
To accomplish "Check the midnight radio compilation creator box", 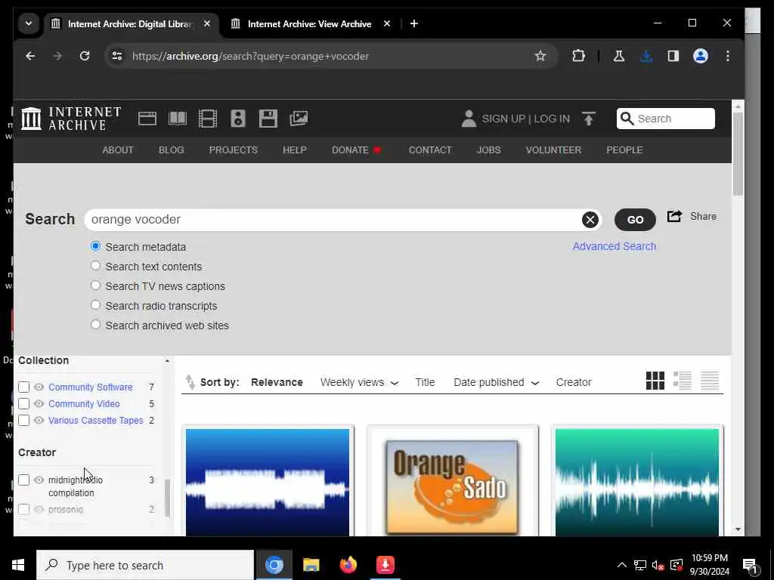I will point(23,480).
